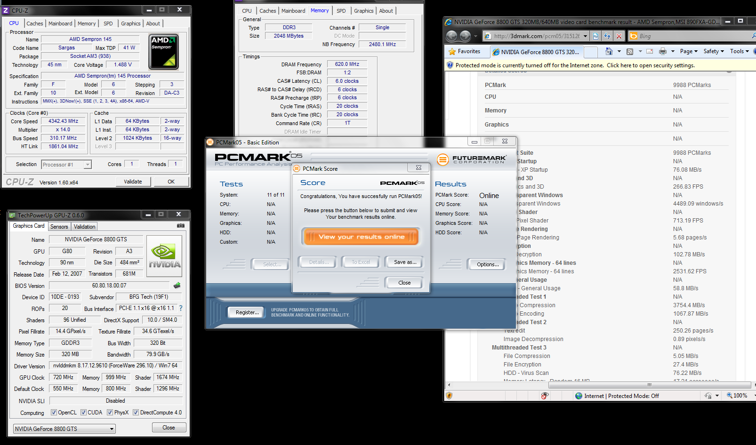Click the bus interface question mark in GPU-Z
This screenshot has height=445, width=756.
point(181,308)
